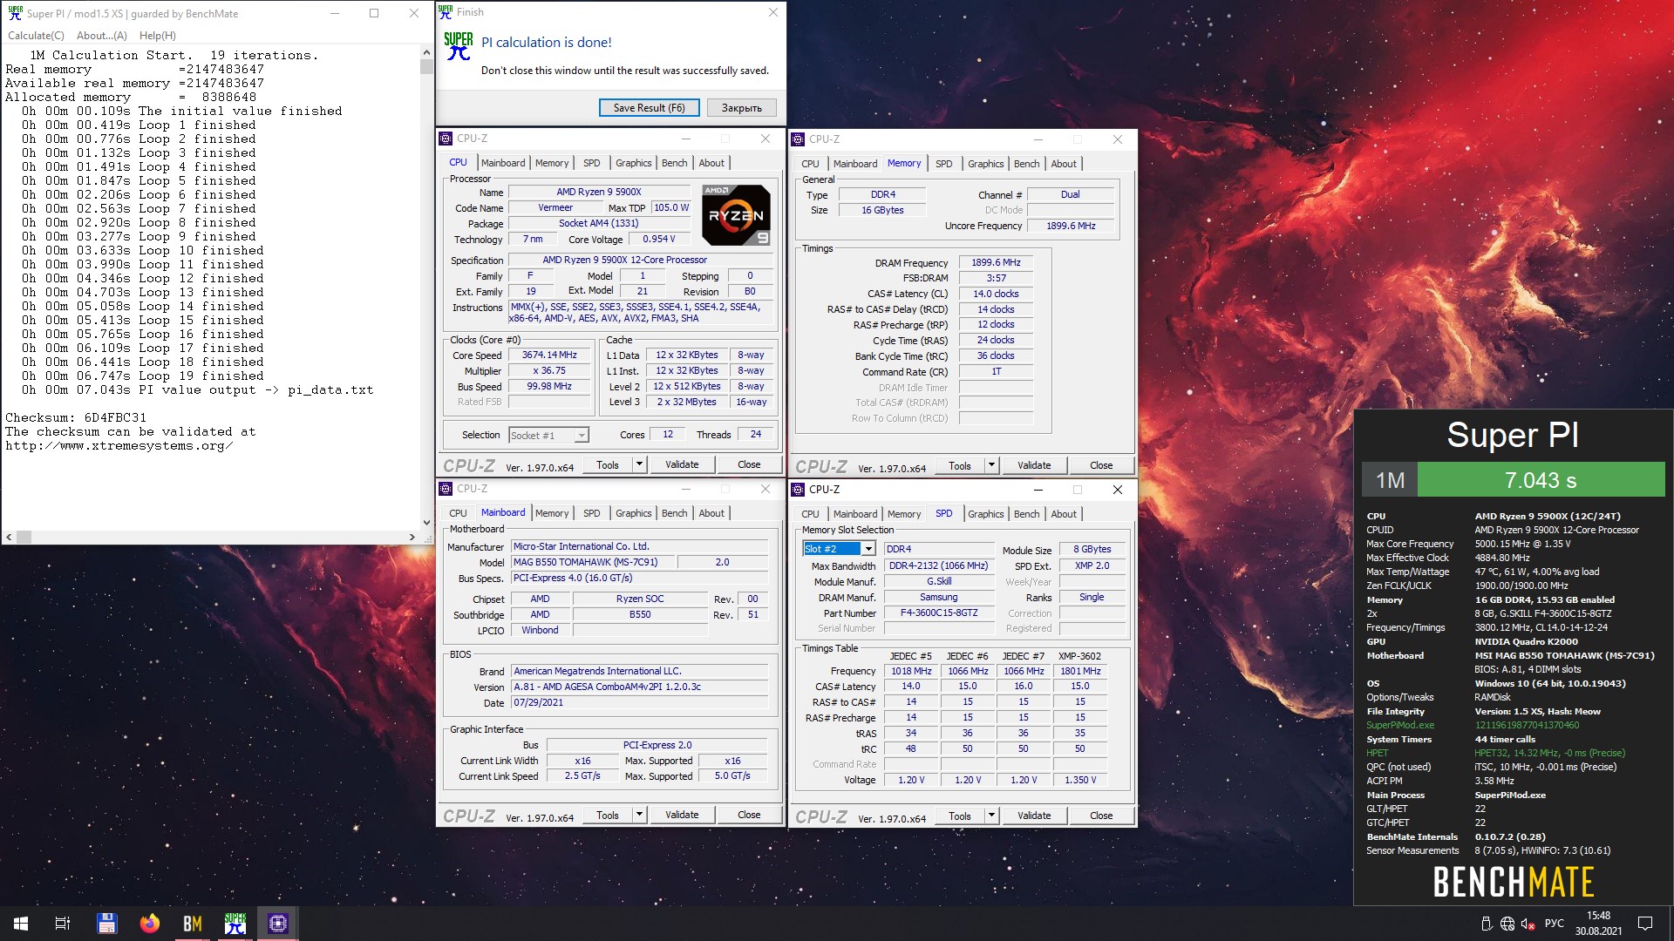Viewport: 1674px width, 941px height.
Task: Open Socket #1 selection dropdown
Action: (582, 435)
